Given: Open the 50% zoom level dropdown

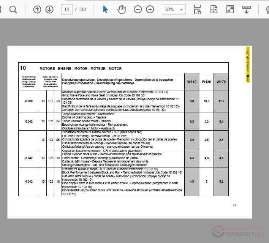Looking at the screenshot, I should 174,9.
